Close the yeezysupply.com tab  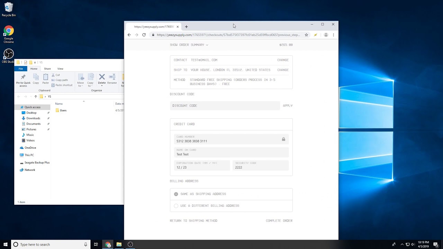click(x=178, y=27)
